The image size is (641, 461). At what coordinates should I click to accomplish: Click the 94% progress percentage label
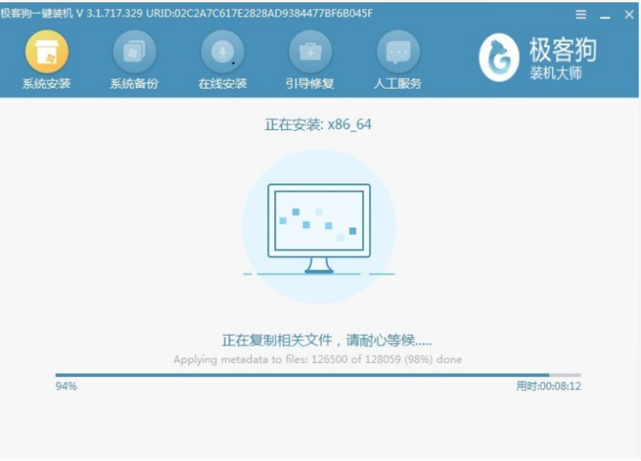pyautogui.click(x=66, y=386)
